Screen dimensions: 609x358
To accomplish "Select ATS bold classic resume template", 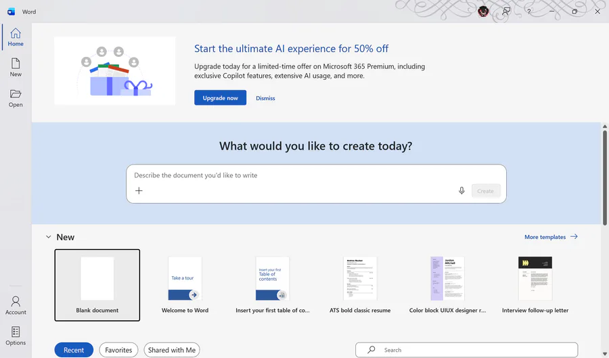I will click(360, 286).
